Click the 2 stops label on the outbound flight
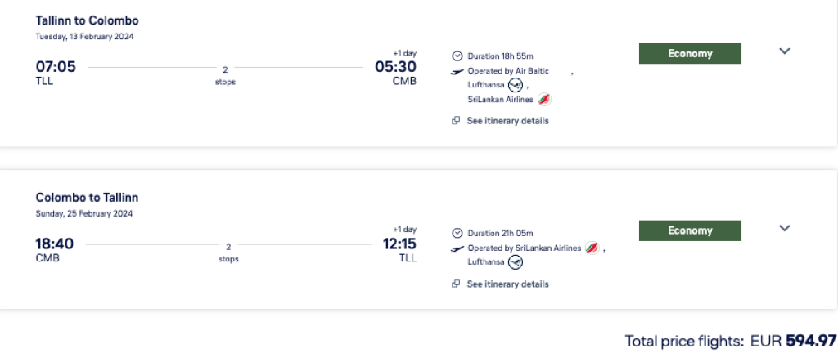This screenshot has height=362, width=838. pyautogui.click(x=225, y=75)
